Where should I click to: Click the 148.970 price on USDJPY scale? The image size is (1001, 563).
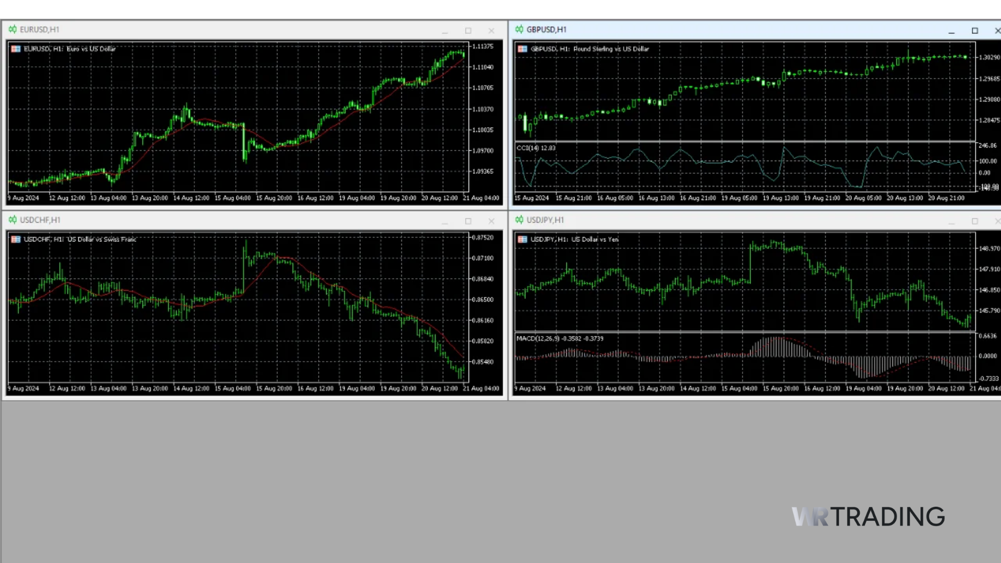990,249
